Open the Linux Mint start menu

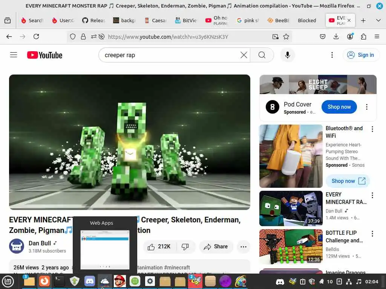pos(8,281)
